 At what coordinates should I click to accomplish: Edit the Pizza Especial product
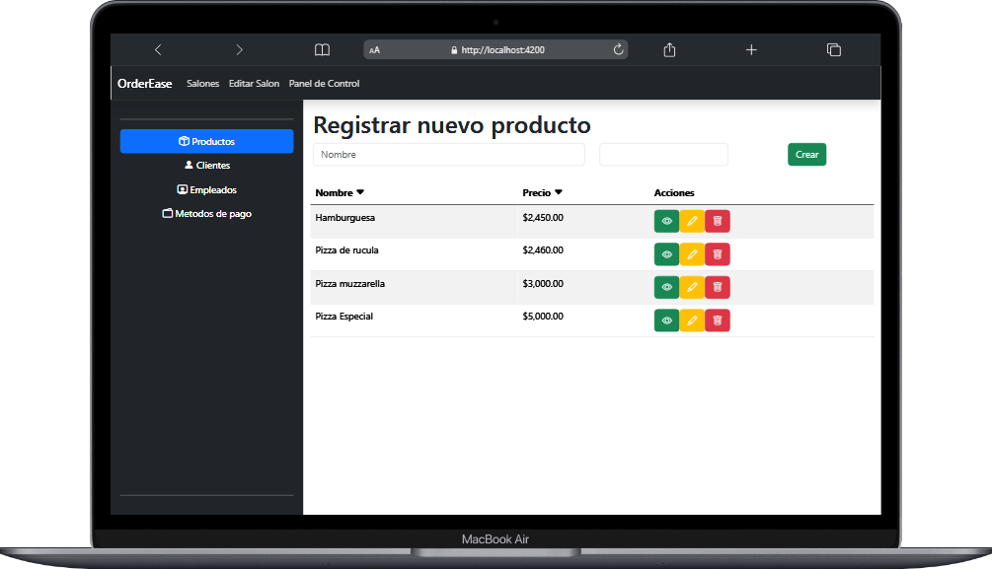pos(692,320)
